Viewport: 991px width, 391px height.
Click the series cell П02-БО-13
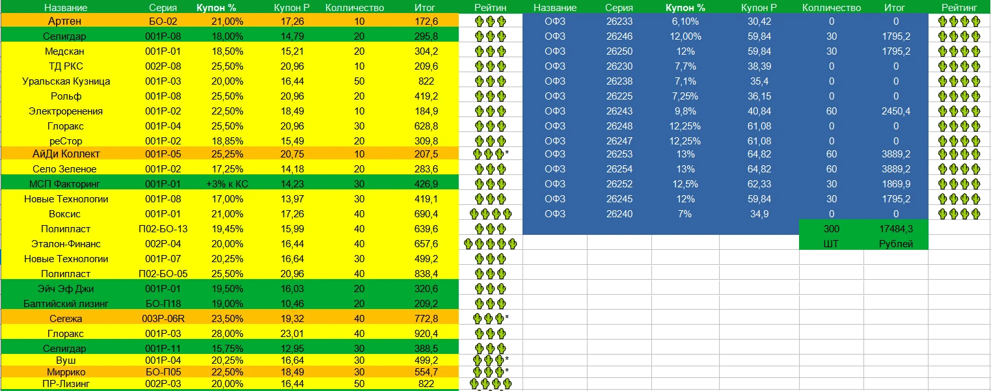(x=163, y=229)
